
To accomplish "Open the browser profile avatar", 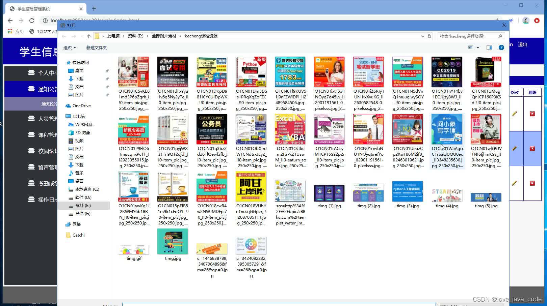I will 526,21.
